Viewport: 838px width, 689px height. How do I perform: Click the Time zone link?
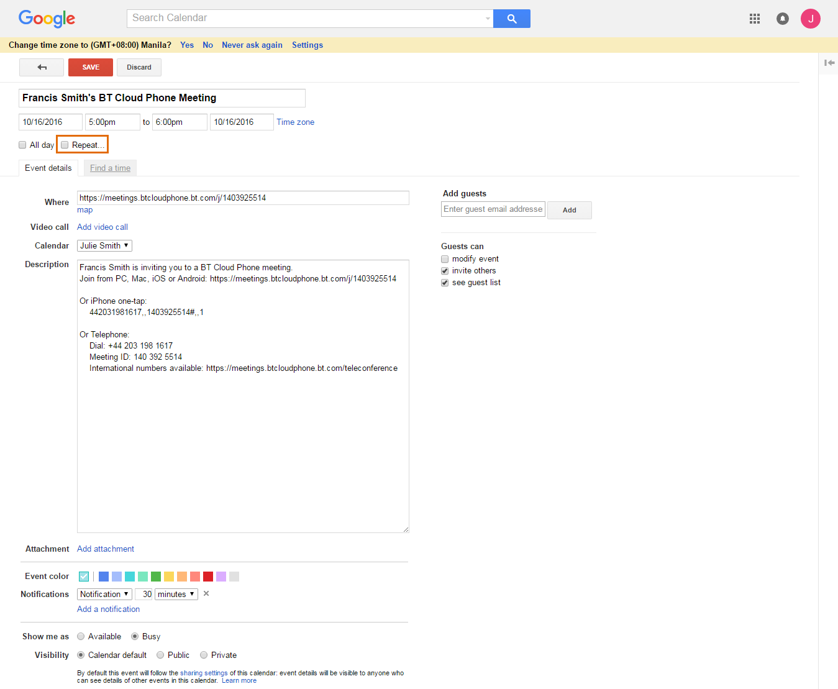[x=296, y=122]
